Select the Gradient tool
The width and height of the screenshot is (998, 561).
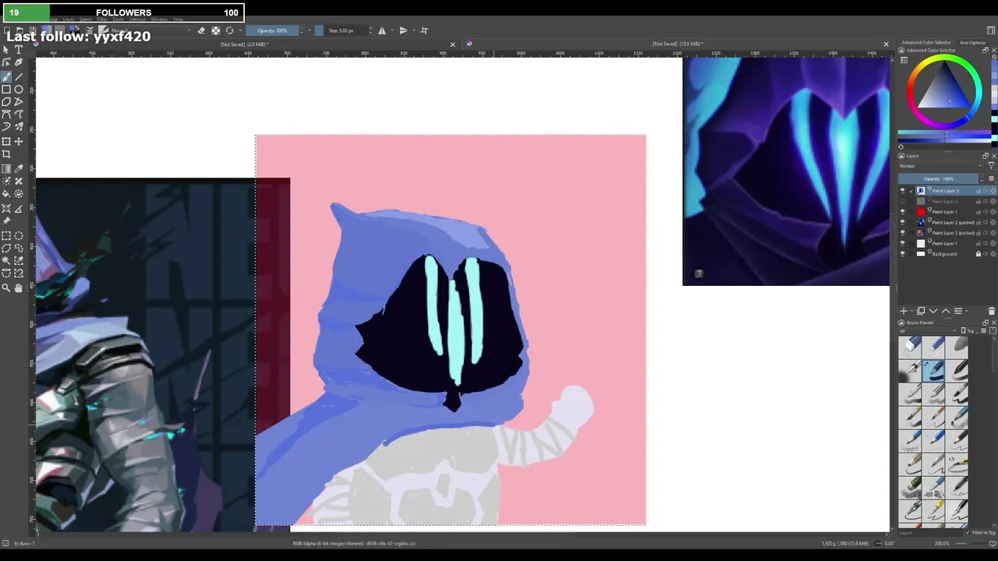click(6, 169)
